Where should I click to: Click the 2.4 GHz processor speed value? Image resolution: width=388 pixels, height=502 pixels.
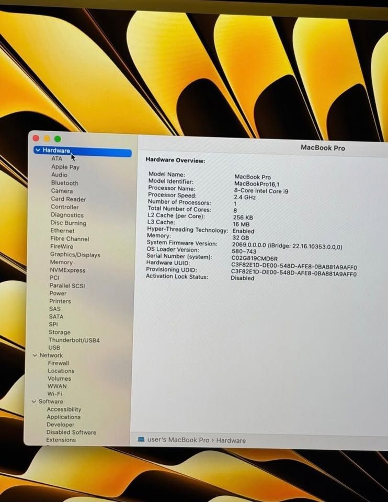point(245,197)
